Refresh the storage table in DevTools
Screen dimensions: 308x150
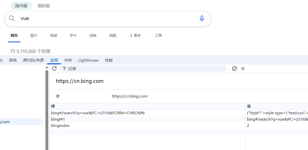tap(54, 68)
